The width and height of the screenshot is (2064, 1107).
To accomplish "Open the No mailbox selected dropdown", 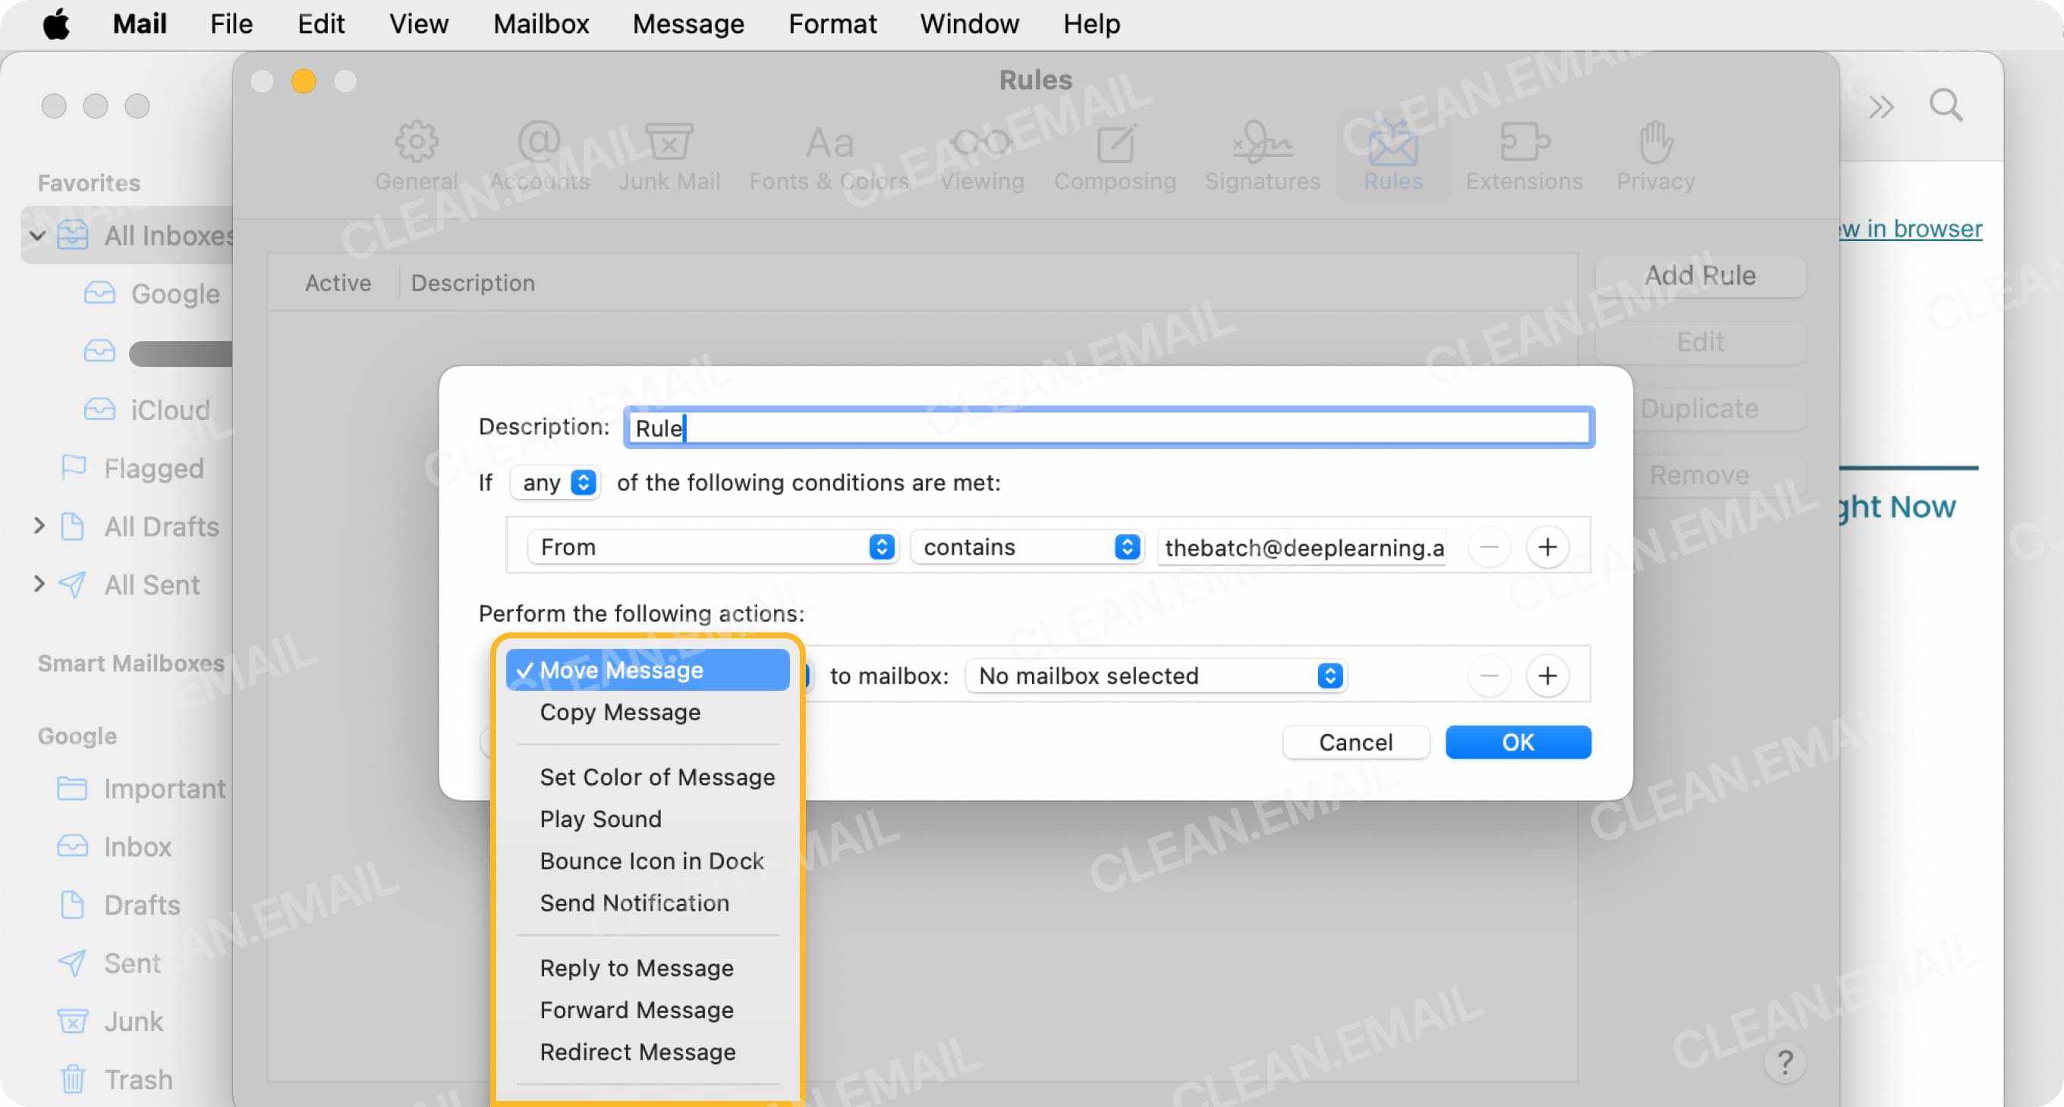I will [1155, 676].
